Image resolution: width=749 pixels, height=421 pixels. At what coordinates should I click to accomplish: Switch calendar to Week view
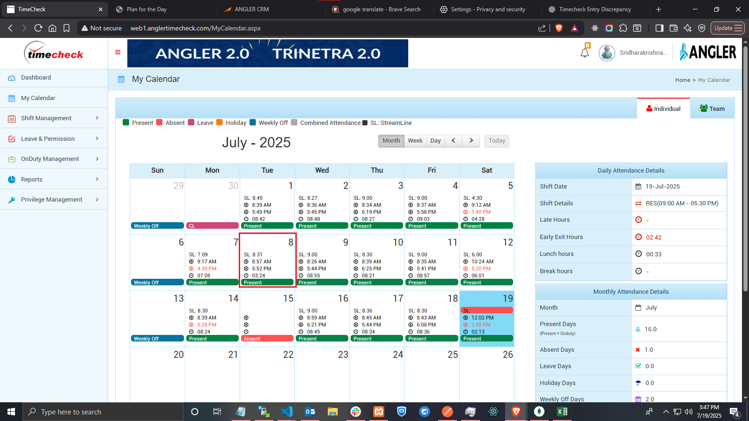pyautogui.click(x=415, y=141)
